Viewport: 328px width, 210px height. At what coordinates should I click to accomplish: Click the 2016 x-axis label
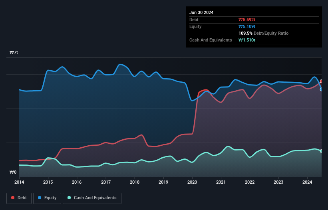pyautogui.click(x=77, y=182)
